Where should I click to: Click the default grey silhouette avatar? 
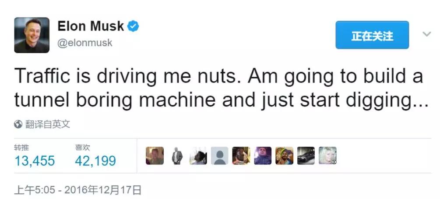219,156
